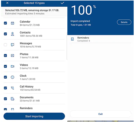Uncheck the Photos checkbox
135x122 pixels.
tap(5, 55)
